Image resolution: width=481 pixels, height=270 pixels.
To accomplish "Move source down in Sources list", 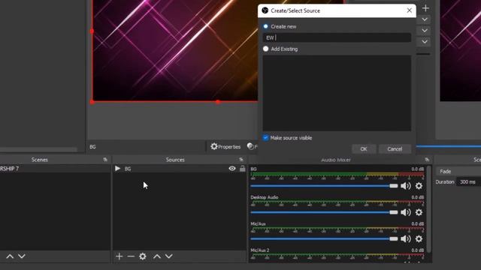I will click(169, 256).
